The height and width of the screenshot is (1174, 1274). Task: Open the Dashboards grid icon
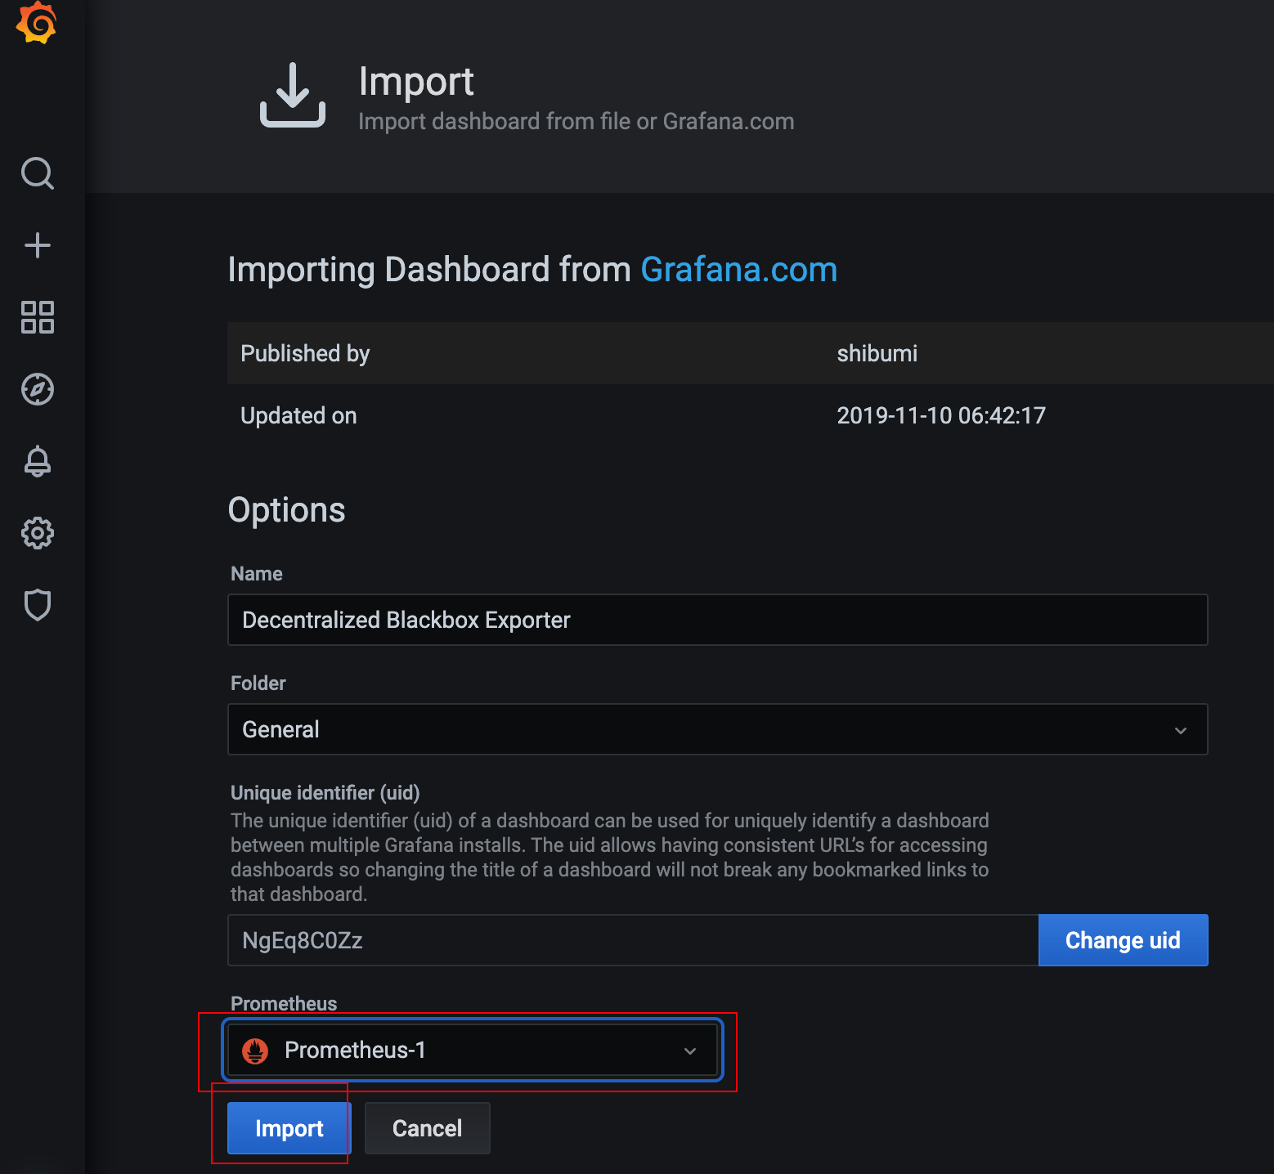[38, 317]
